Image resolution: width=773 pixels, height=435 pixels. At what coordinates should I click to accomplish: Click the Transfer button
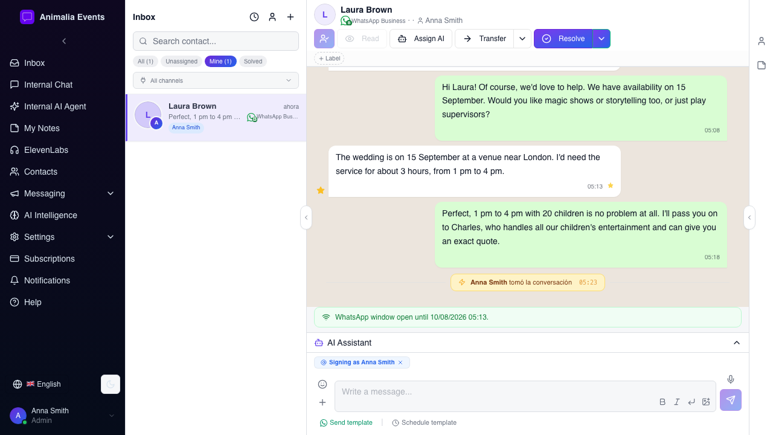coord(484,39)
